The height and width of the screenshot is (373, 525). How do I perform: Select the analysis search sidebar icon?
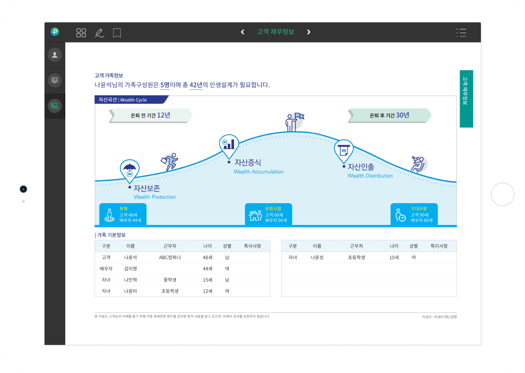click(x=55, y=105)
